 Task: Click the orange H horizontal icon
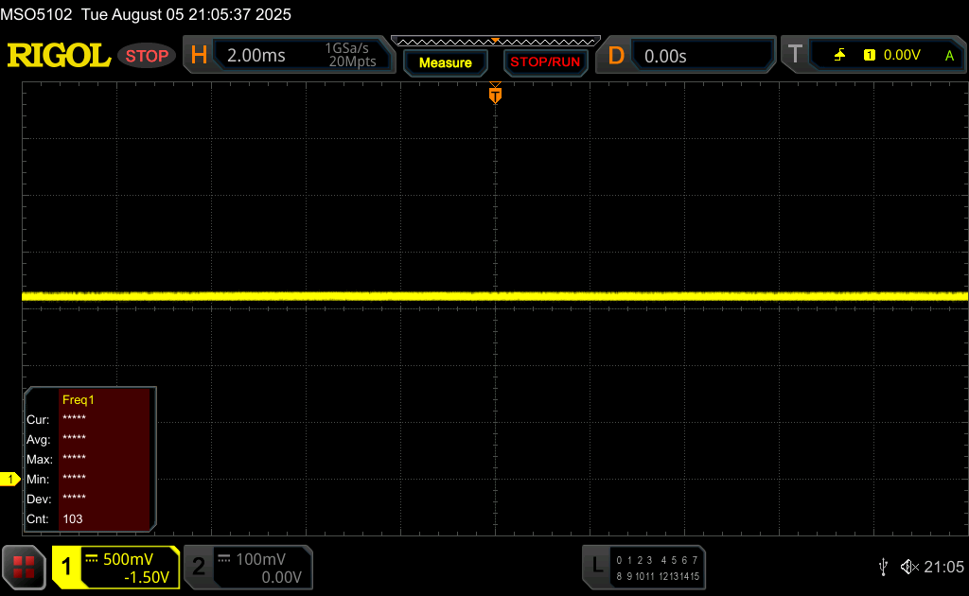tap(199, 56)
